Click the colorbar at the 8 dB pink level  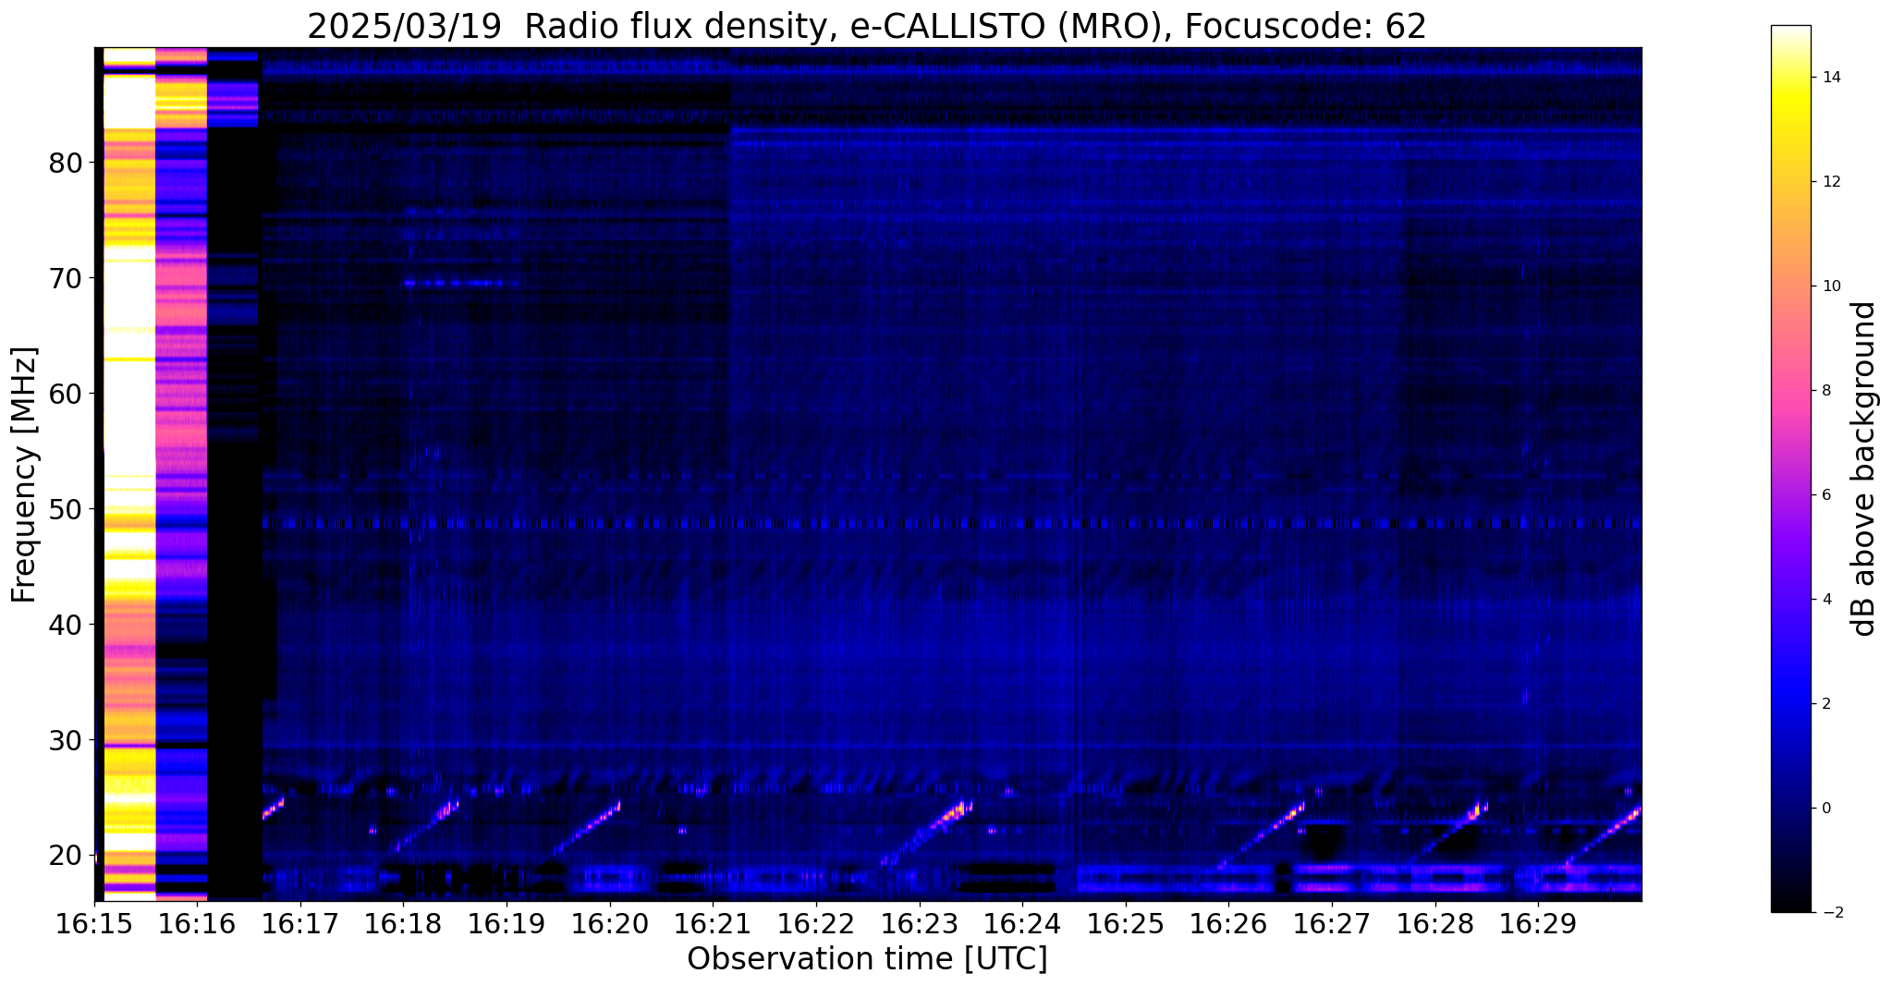coord(1790,390)
